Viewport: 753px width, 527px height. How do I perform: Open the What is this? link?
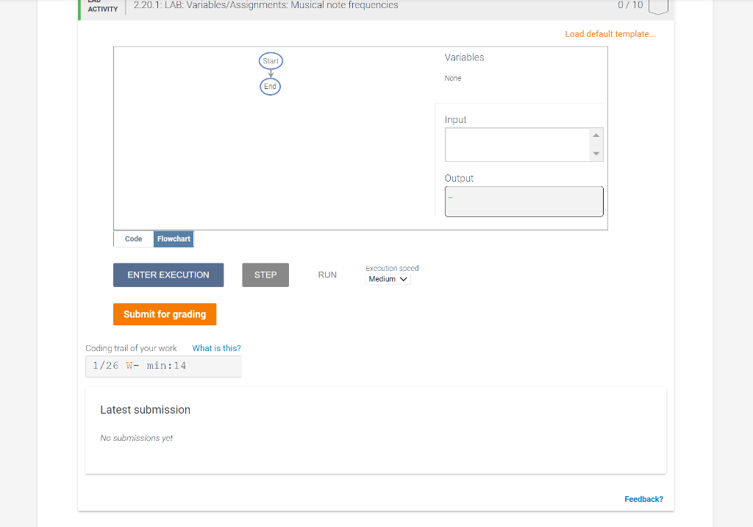tap(217, 348)
